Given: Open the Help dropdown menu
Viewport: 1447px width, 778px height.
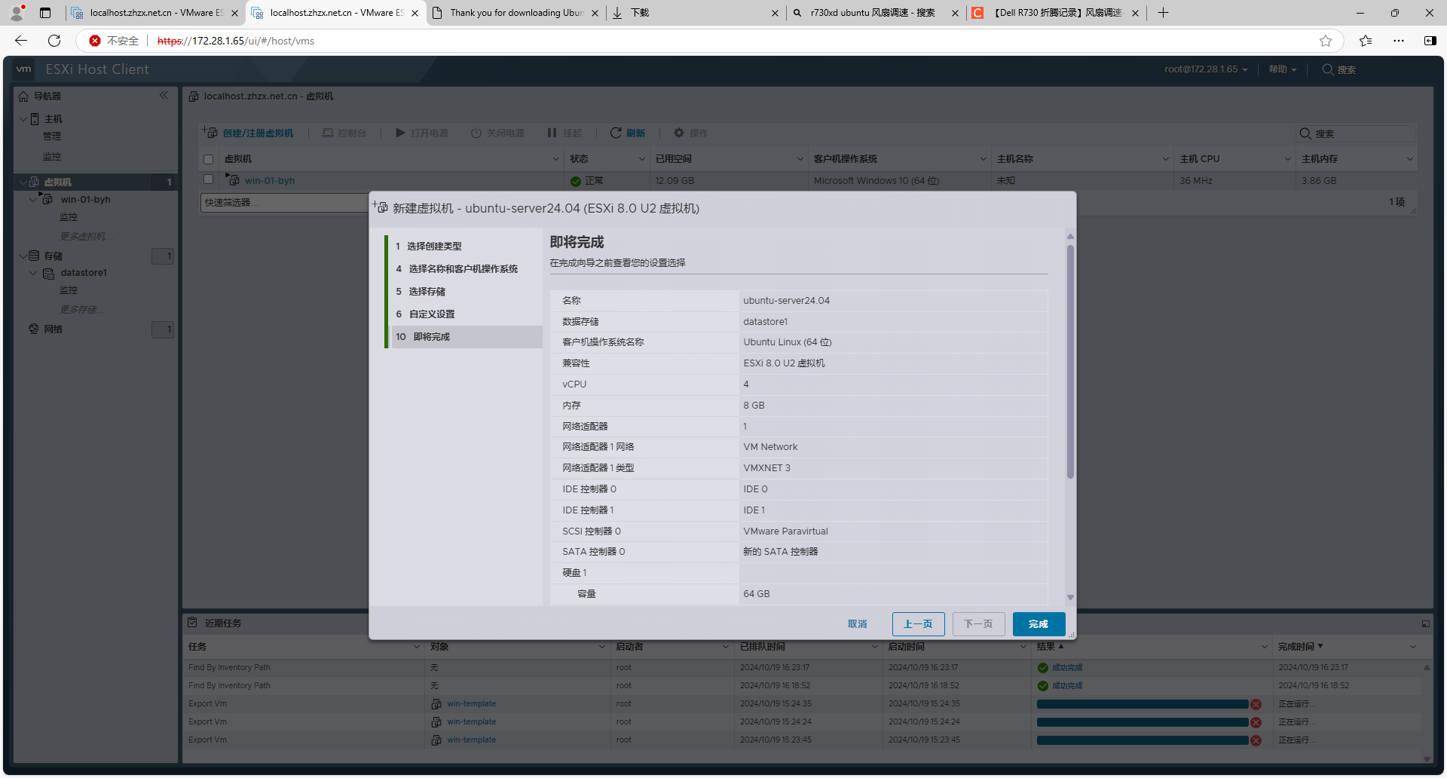Looking at the screenshot, I should [1282, 69].
